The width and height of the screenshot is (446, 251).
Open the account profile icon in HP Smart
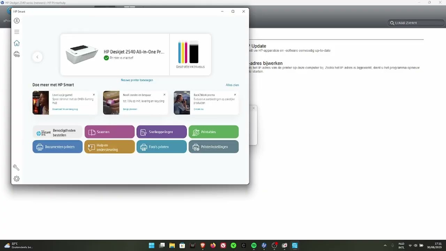click(x=16, y=21)
